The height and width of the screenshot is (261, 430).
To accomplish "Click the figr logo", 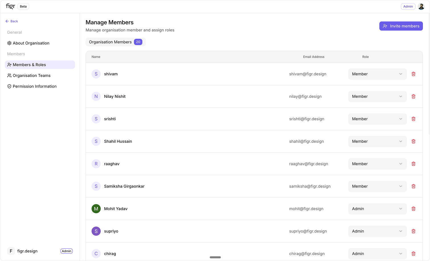I will tap(11, 6).
